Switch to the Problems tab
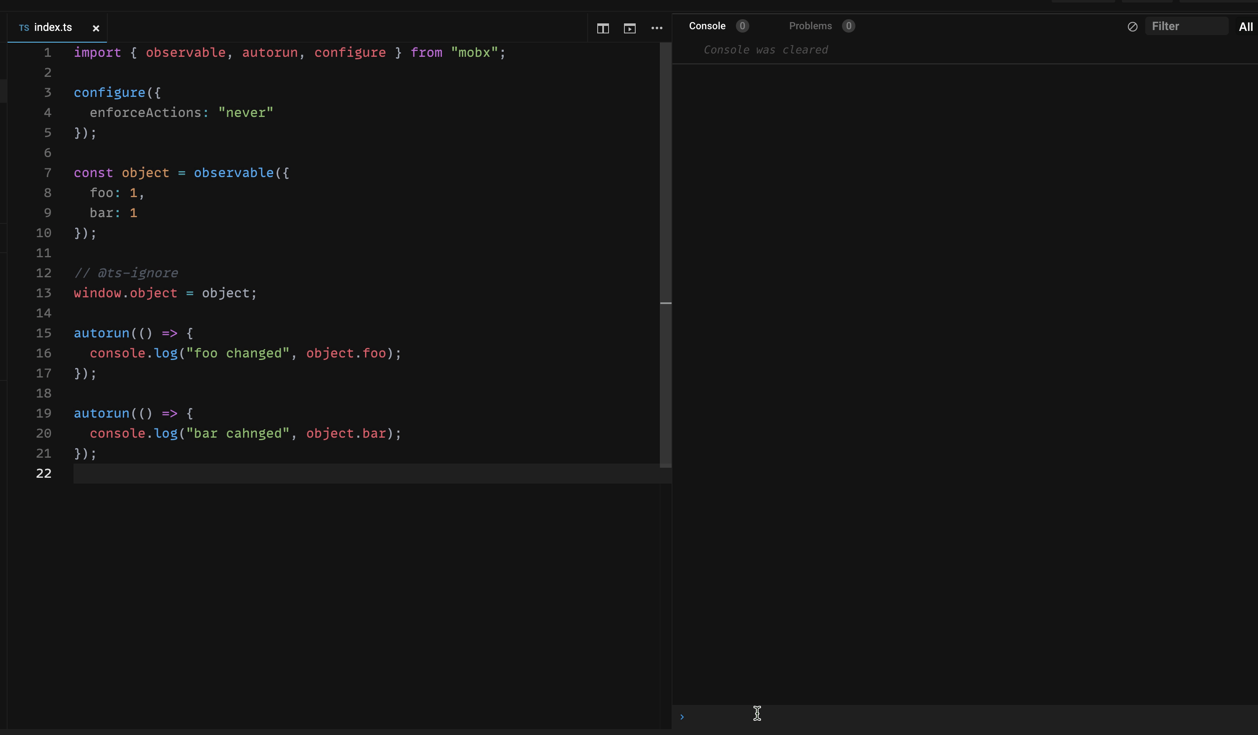The width and height of the screenshot is (1258, 735). tap(810, 26)
